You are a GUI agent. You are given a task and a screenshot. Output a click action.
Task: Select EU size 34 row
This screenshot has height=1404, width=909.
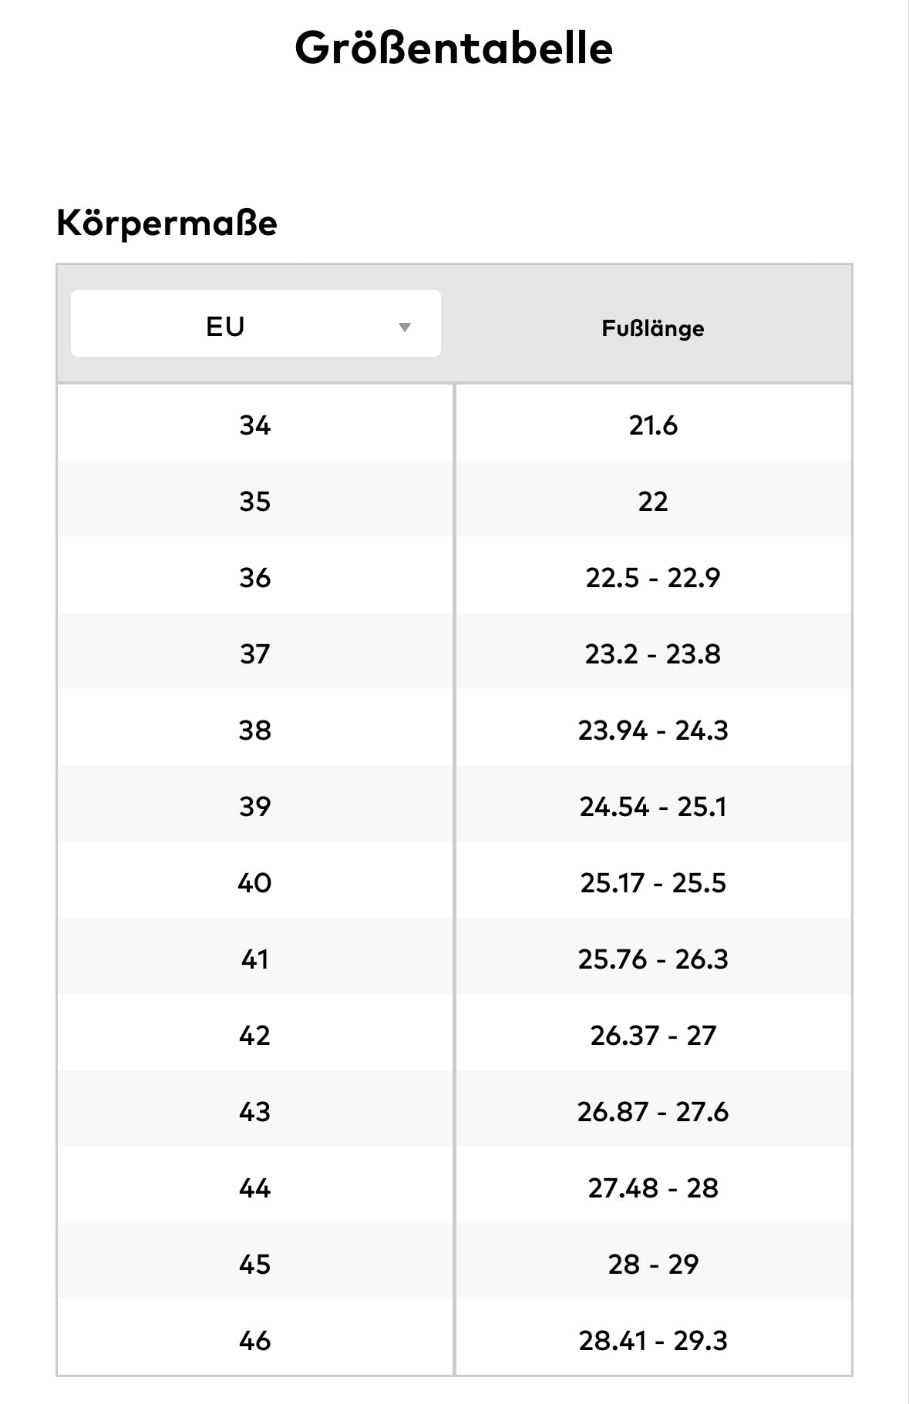coord(254,425)
